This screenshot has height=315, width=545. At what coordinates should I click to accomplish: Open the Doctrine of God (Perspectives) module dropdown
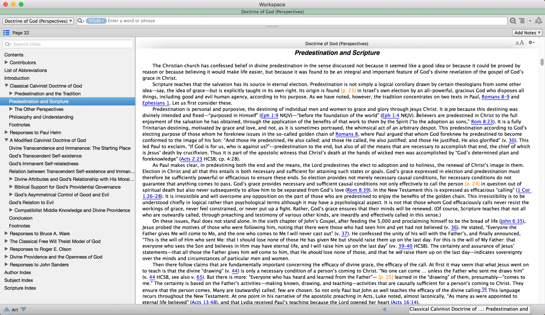pos(38,21)
